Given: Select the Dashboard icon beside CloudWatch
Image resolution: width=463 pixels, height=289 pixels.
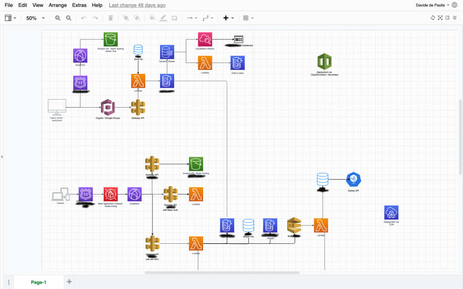Looking at the screenshot, I should click(238, 39).
